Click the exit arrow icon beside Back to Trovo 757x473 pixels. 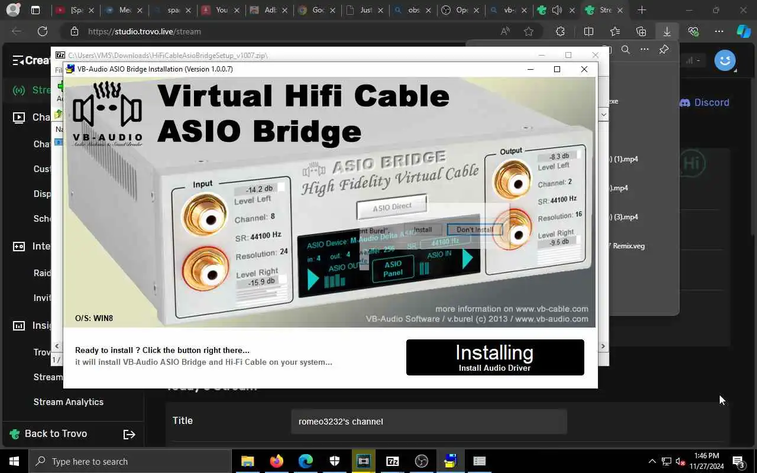(x=130, y=435)
